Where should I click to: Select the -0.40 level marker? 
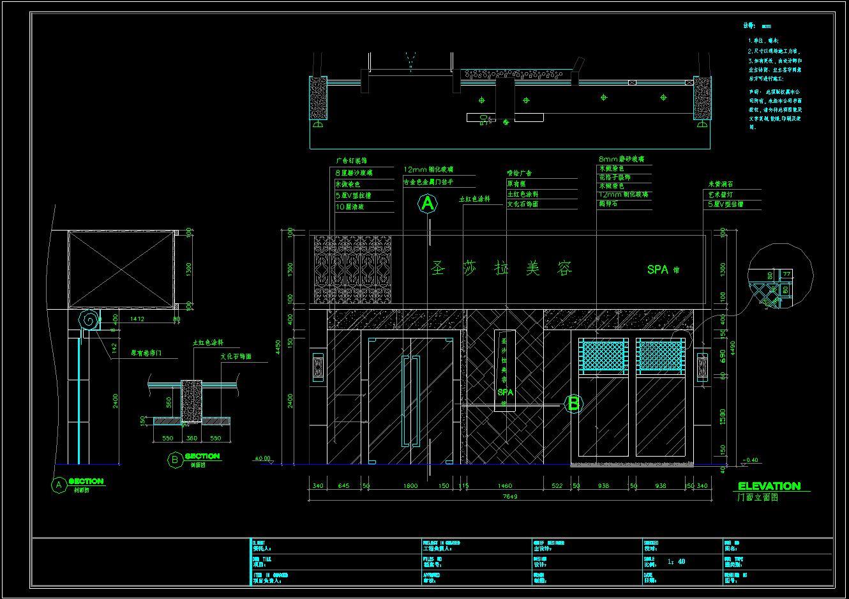coord(751,460)
